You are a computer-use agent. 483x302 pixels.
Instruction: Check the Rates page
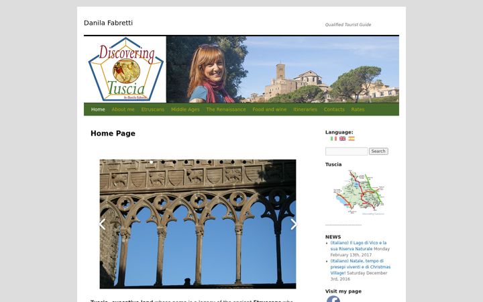pos(358,109)
